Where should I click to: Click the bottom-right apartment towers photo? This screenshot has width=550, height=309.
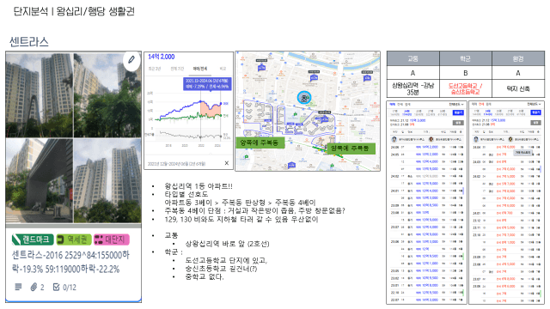(x=107, y=180)
